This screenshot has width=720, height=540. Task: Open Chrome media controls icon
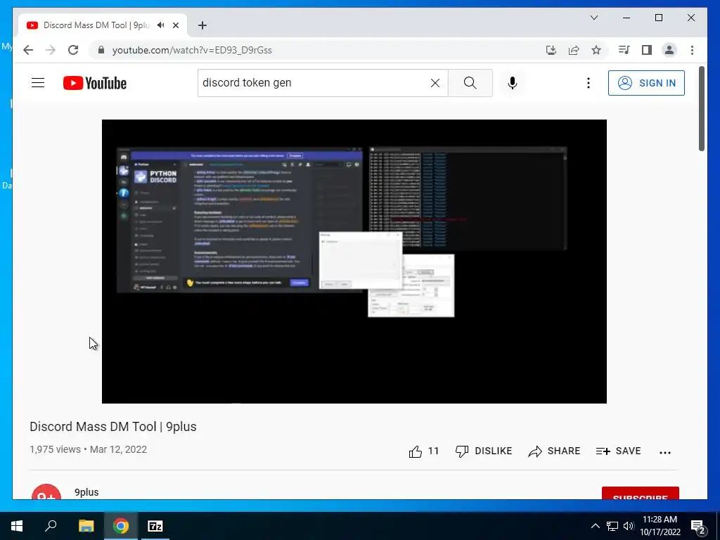pos(624,50)
